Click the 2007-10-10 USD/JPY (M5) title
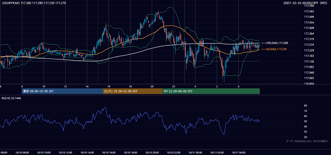331x155 pixels. click(306, 3)
